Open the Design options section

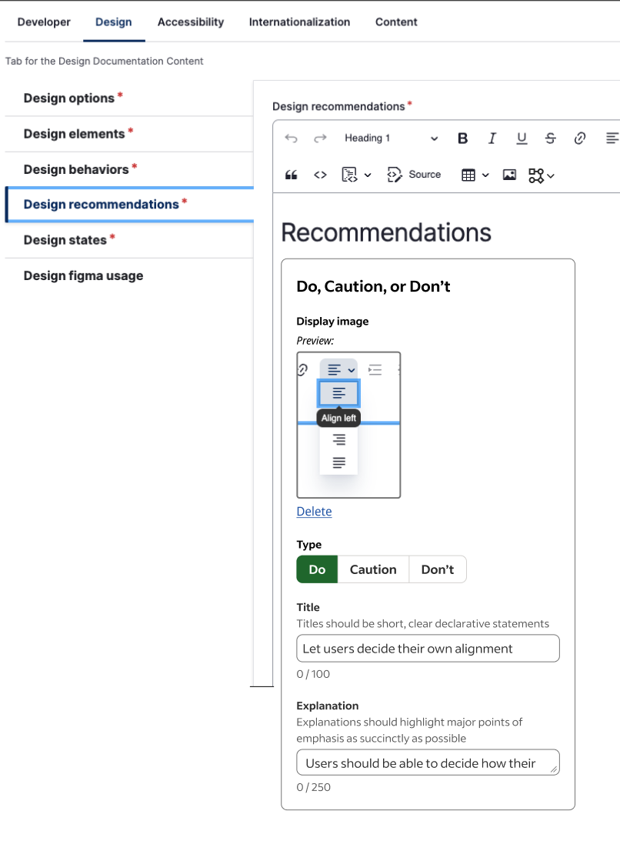pos(129,98)
